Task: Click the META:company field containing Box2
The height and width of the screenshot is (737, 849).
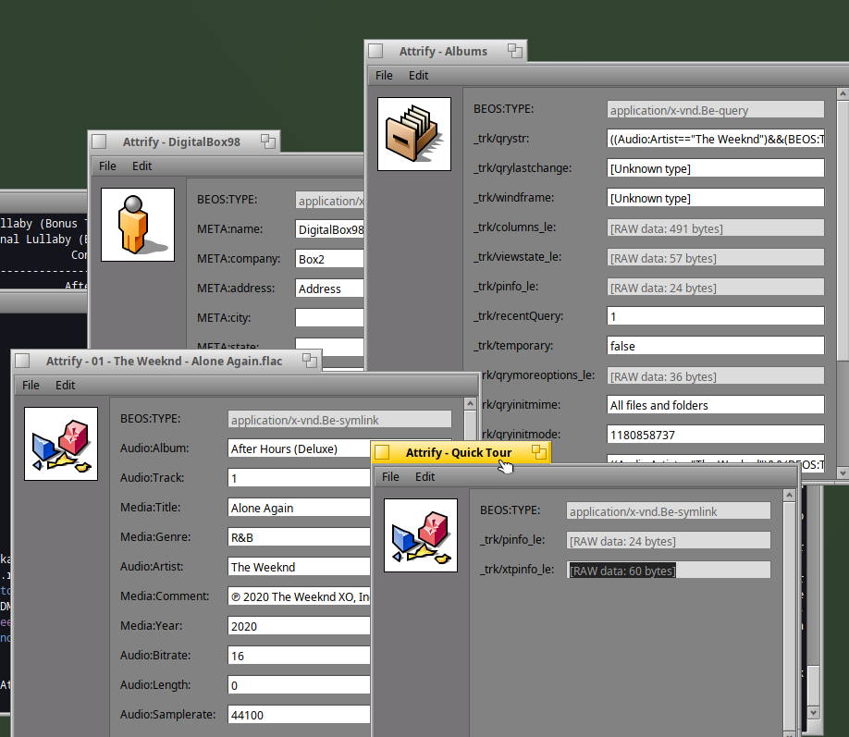Action: pos(329,259)
